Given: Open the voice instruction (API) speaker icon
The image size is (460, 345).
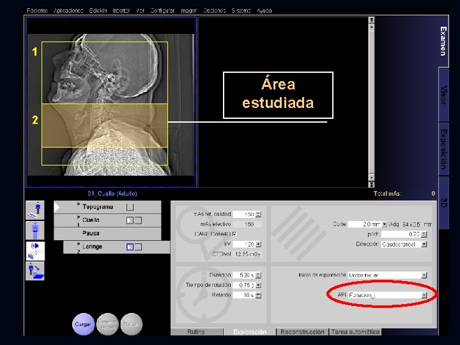Looking at the screenshot, I should click(x=35, y=251).
